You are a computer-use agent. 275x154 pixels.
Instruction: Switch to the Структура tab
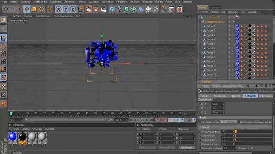[x=215, y=8]
